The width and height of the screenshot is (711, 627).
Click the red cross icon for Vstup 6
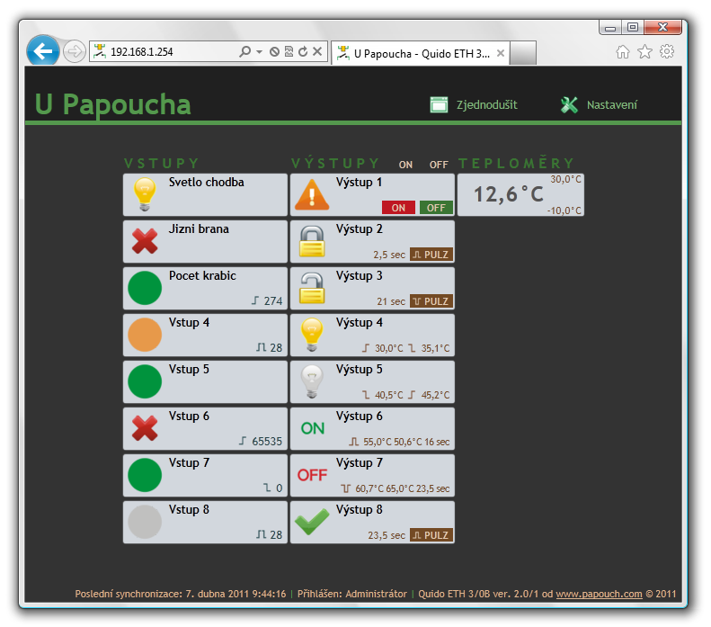[145, 428]
